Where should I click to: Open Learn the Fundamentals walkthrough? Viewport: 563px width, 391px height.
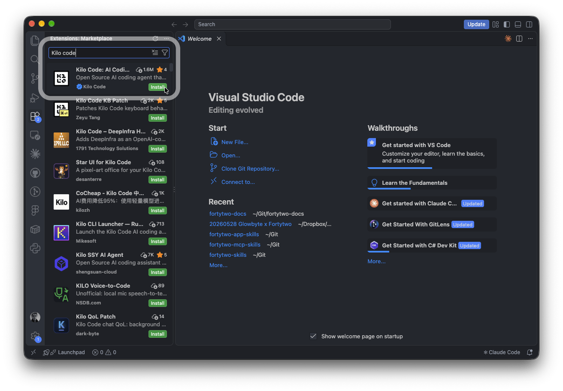(432, 183)
